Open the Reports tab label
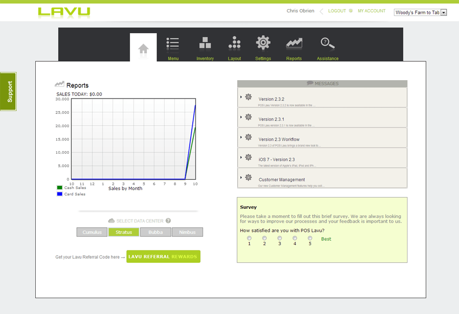This screenshot has height=314, width=459. point(294,59)
